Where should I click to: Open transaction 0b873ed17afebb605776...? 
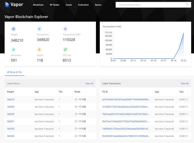click(x=126, y=121)
